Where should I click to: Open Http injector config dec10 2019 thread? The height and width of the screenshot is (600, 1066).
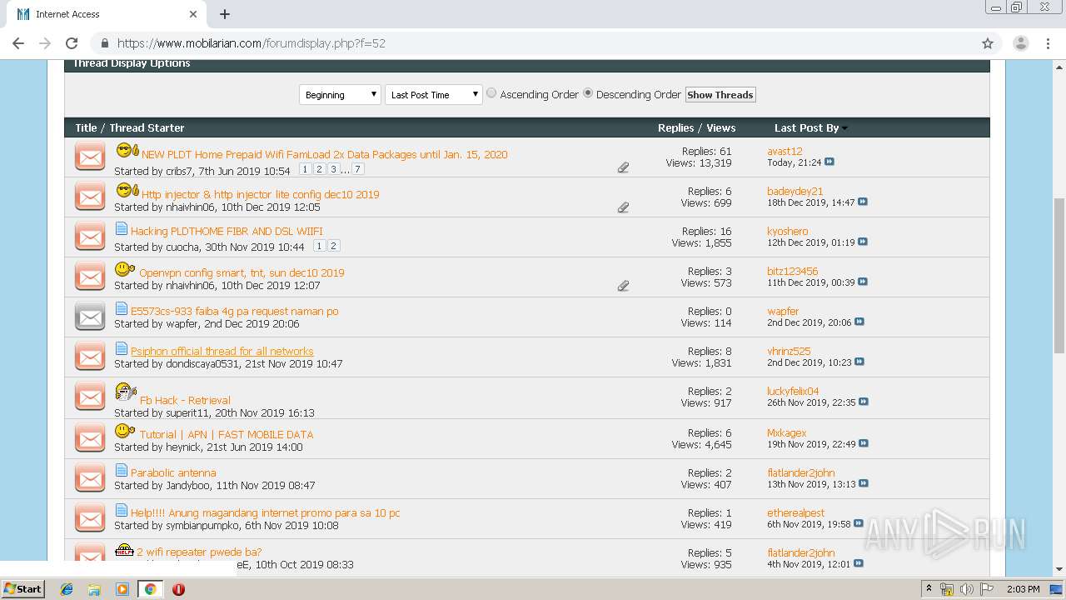pos(260,194)
